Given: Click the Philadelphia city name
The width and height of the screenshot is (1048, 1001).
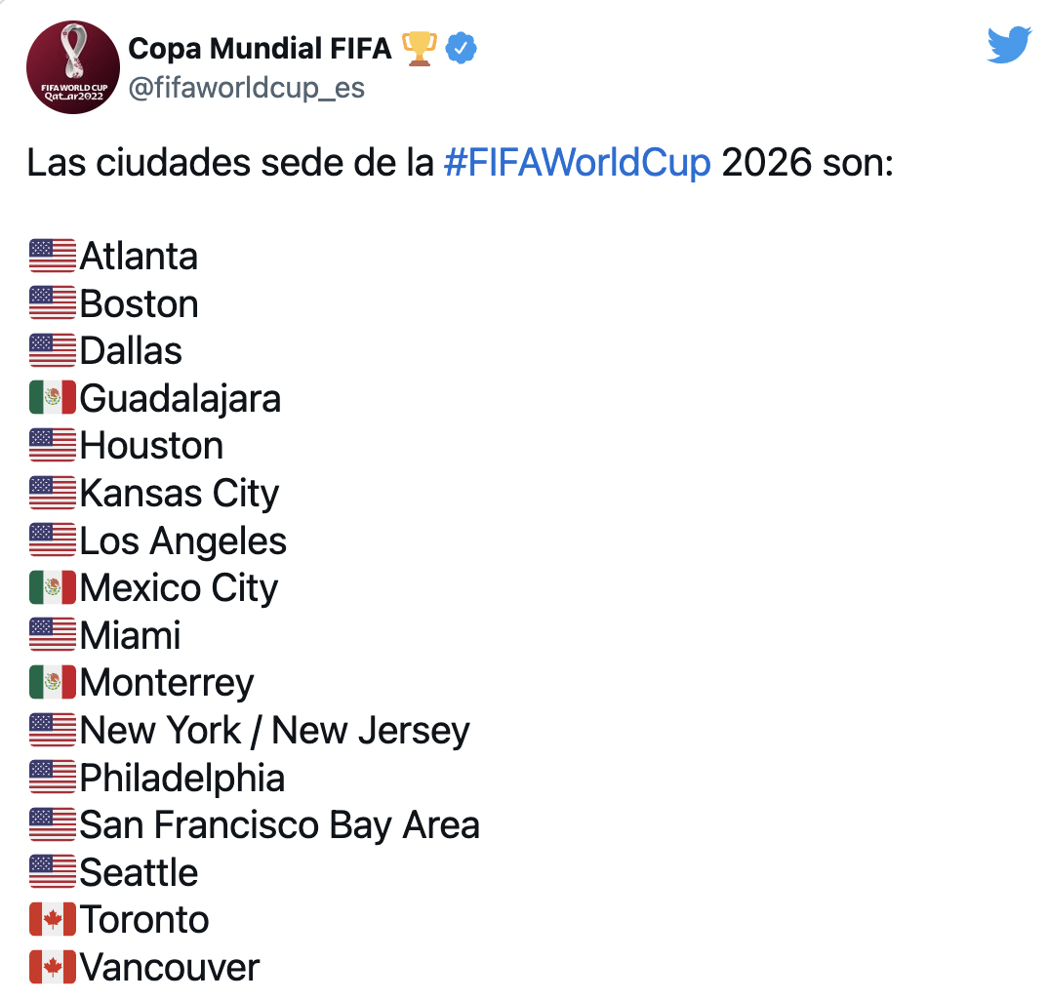Looking at the screenshot, I should tap(182, 778).
